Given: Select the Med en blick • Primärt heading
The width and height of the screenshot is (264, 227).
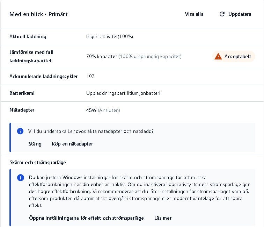Looking at the screenshot, I should coord(38,14).
